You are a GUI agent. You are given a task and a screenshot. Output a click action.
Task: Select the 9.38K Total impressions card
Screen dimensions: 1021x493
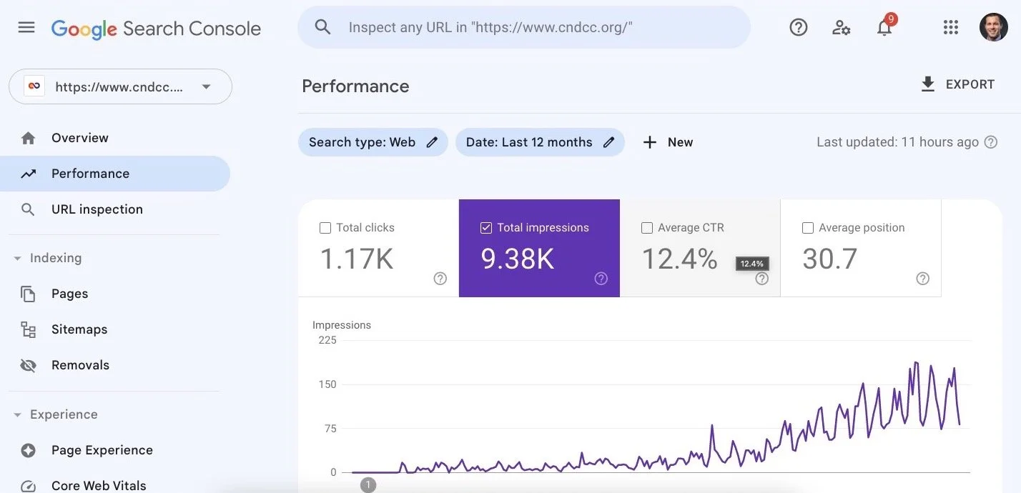[x=539, y=248]
